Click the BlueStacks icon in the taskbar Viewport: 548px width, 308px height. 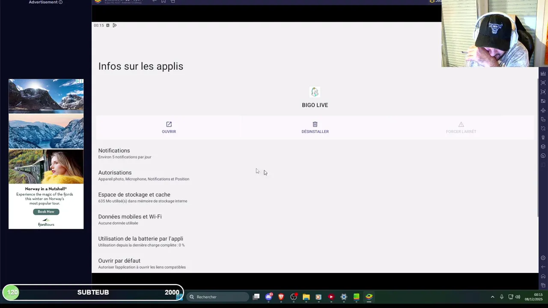pyautogui.click(x=369, y=297)
